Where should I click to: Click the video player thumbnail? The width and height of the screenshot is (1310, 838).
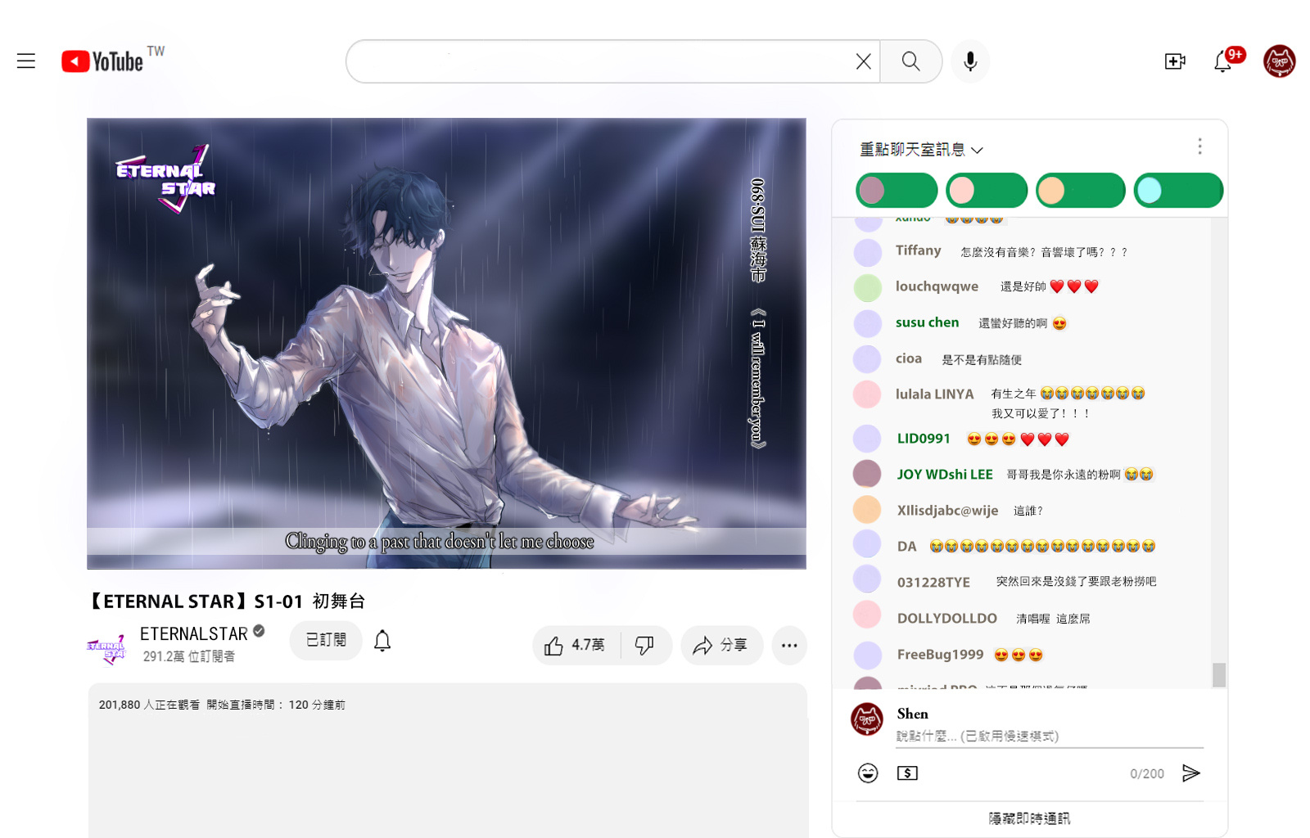446,344
